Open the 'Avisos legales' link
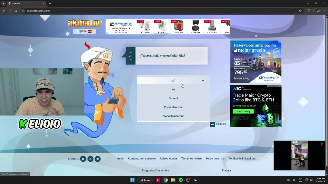Screen dimensions: 328x184 [x=169, y=158]
